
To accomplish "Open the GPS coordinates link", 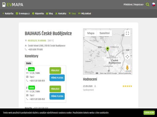I will point(37,41).
